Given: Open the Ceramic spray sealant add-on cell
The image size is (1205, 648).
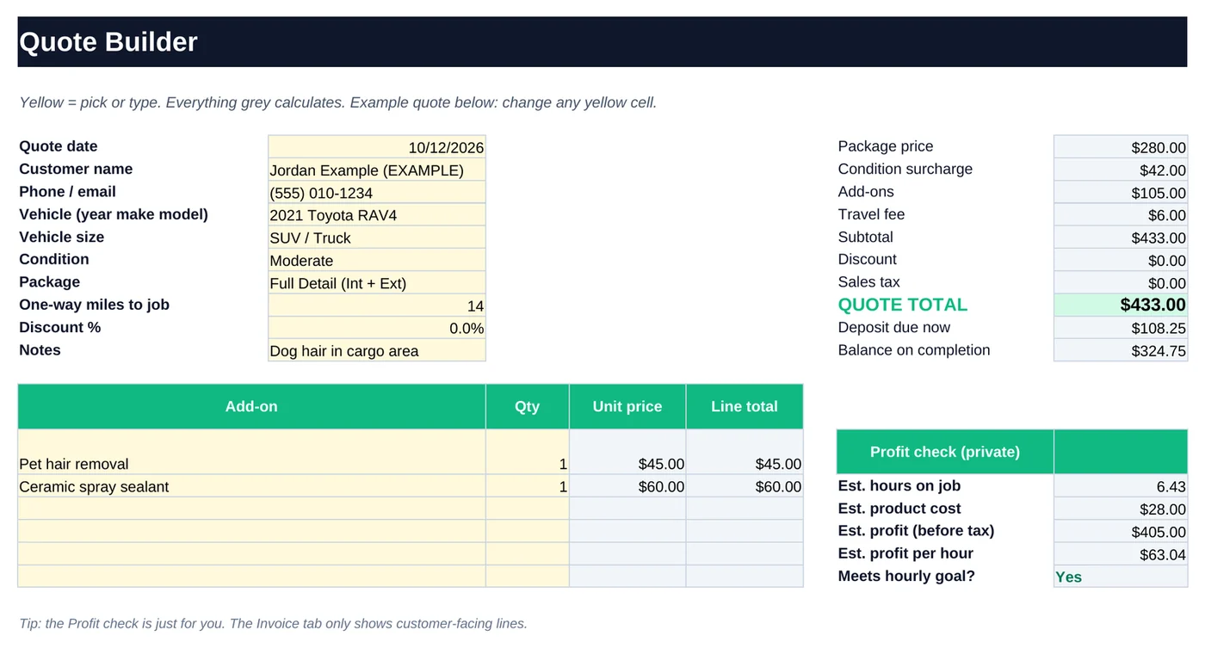Looking at the screenshot, I should click(251, 486).
